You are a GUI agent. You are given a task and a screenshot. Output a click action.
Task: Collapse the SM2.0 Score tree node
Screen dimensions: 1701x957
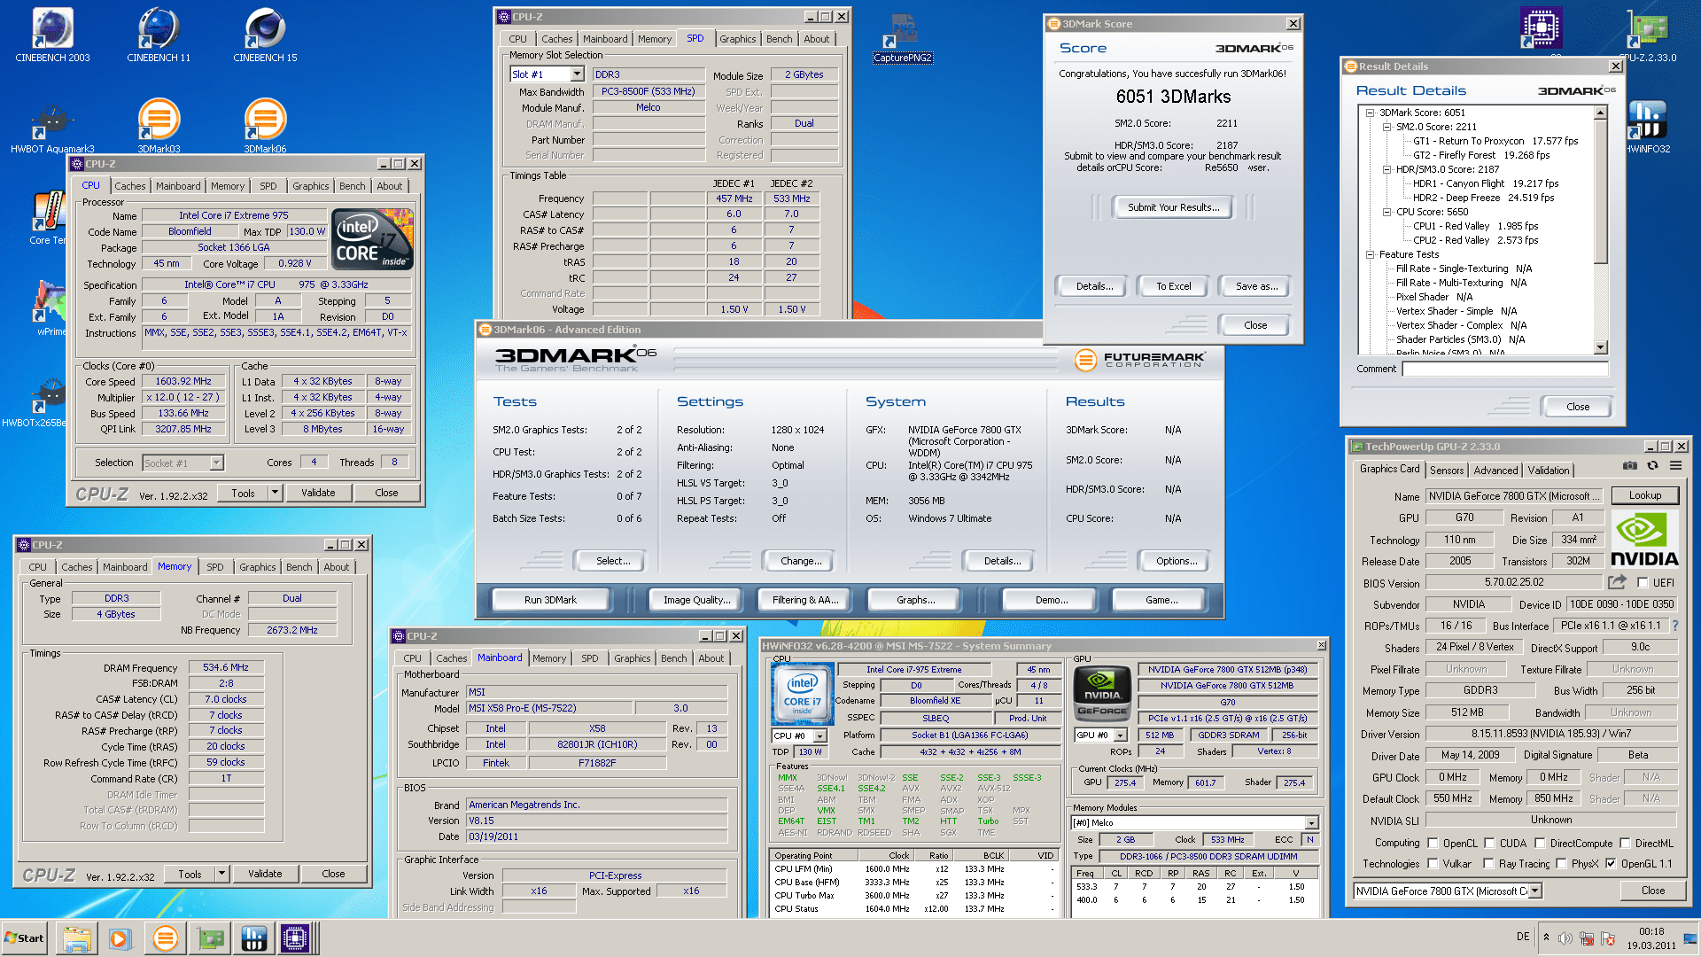(1387, 127)
